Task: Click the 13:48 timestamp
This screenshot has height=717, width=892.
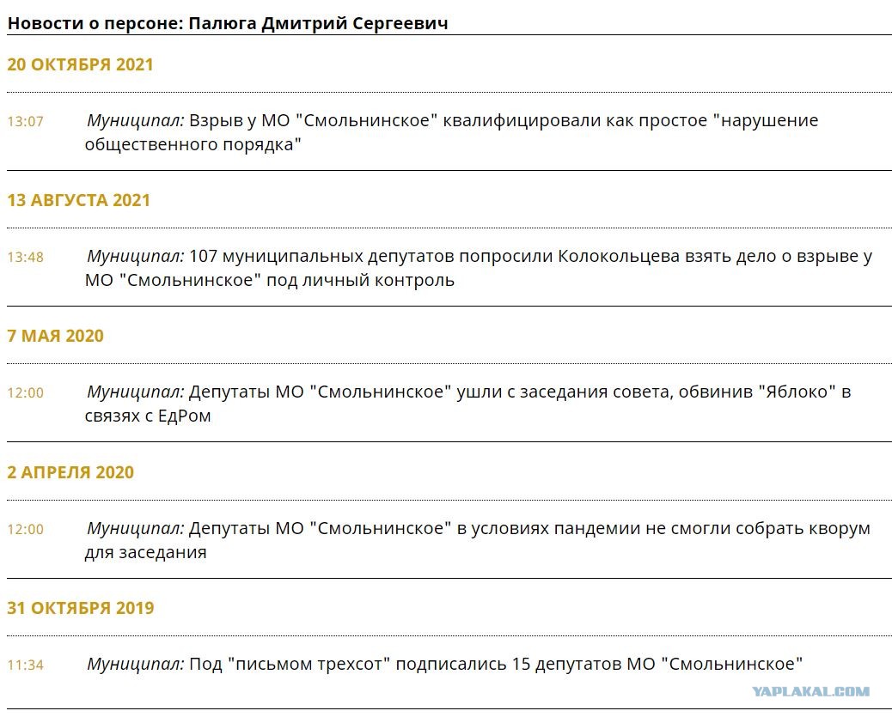Action: [x=25, y=258]
